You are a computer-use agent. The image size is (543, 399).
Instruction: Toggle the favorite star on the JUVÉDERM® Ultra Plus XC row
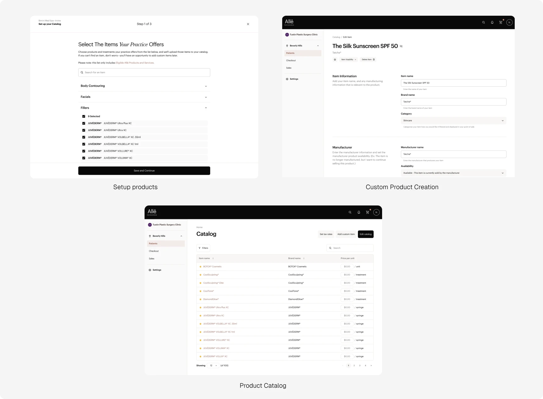click(x=200, y=308)
